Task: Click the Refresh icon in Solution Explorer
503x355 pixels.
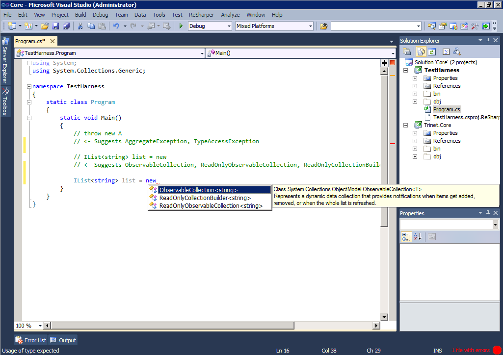Action: click(432, 51)
